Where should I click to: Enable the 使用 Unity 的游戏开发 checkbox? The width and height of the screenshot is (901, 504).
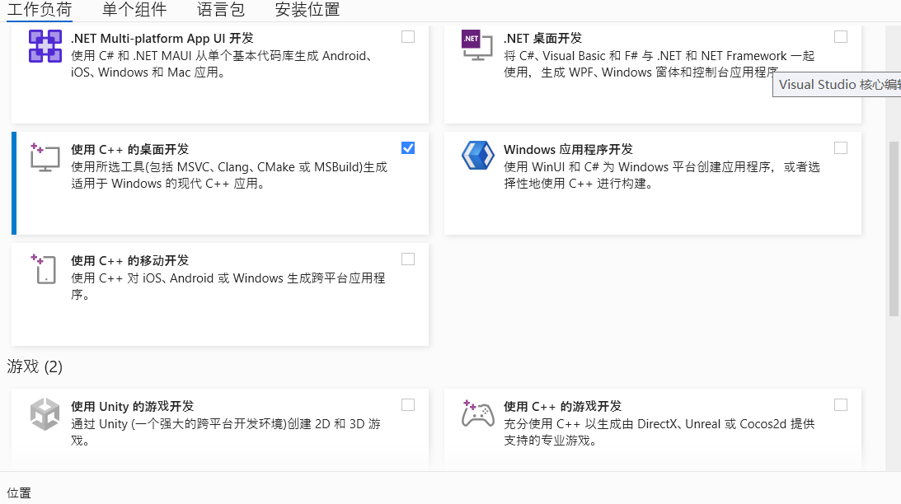[x=408, y=405]
